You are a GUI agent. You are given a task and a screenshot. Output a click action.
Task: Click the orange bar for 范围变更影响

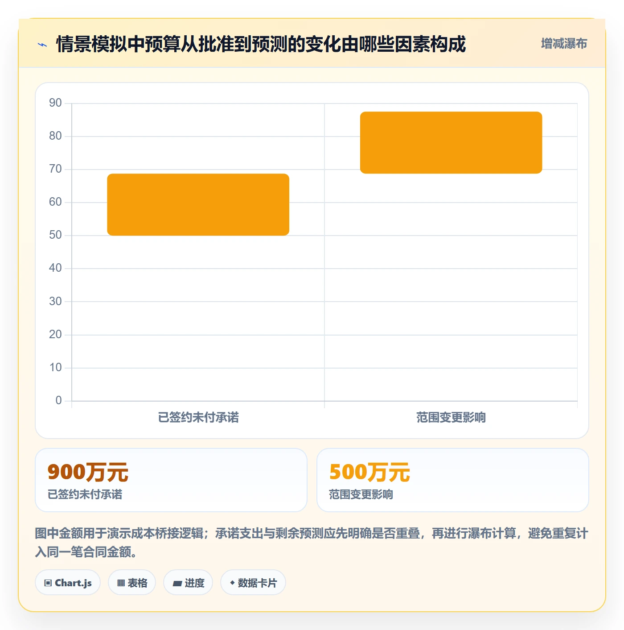pos(451,143)
